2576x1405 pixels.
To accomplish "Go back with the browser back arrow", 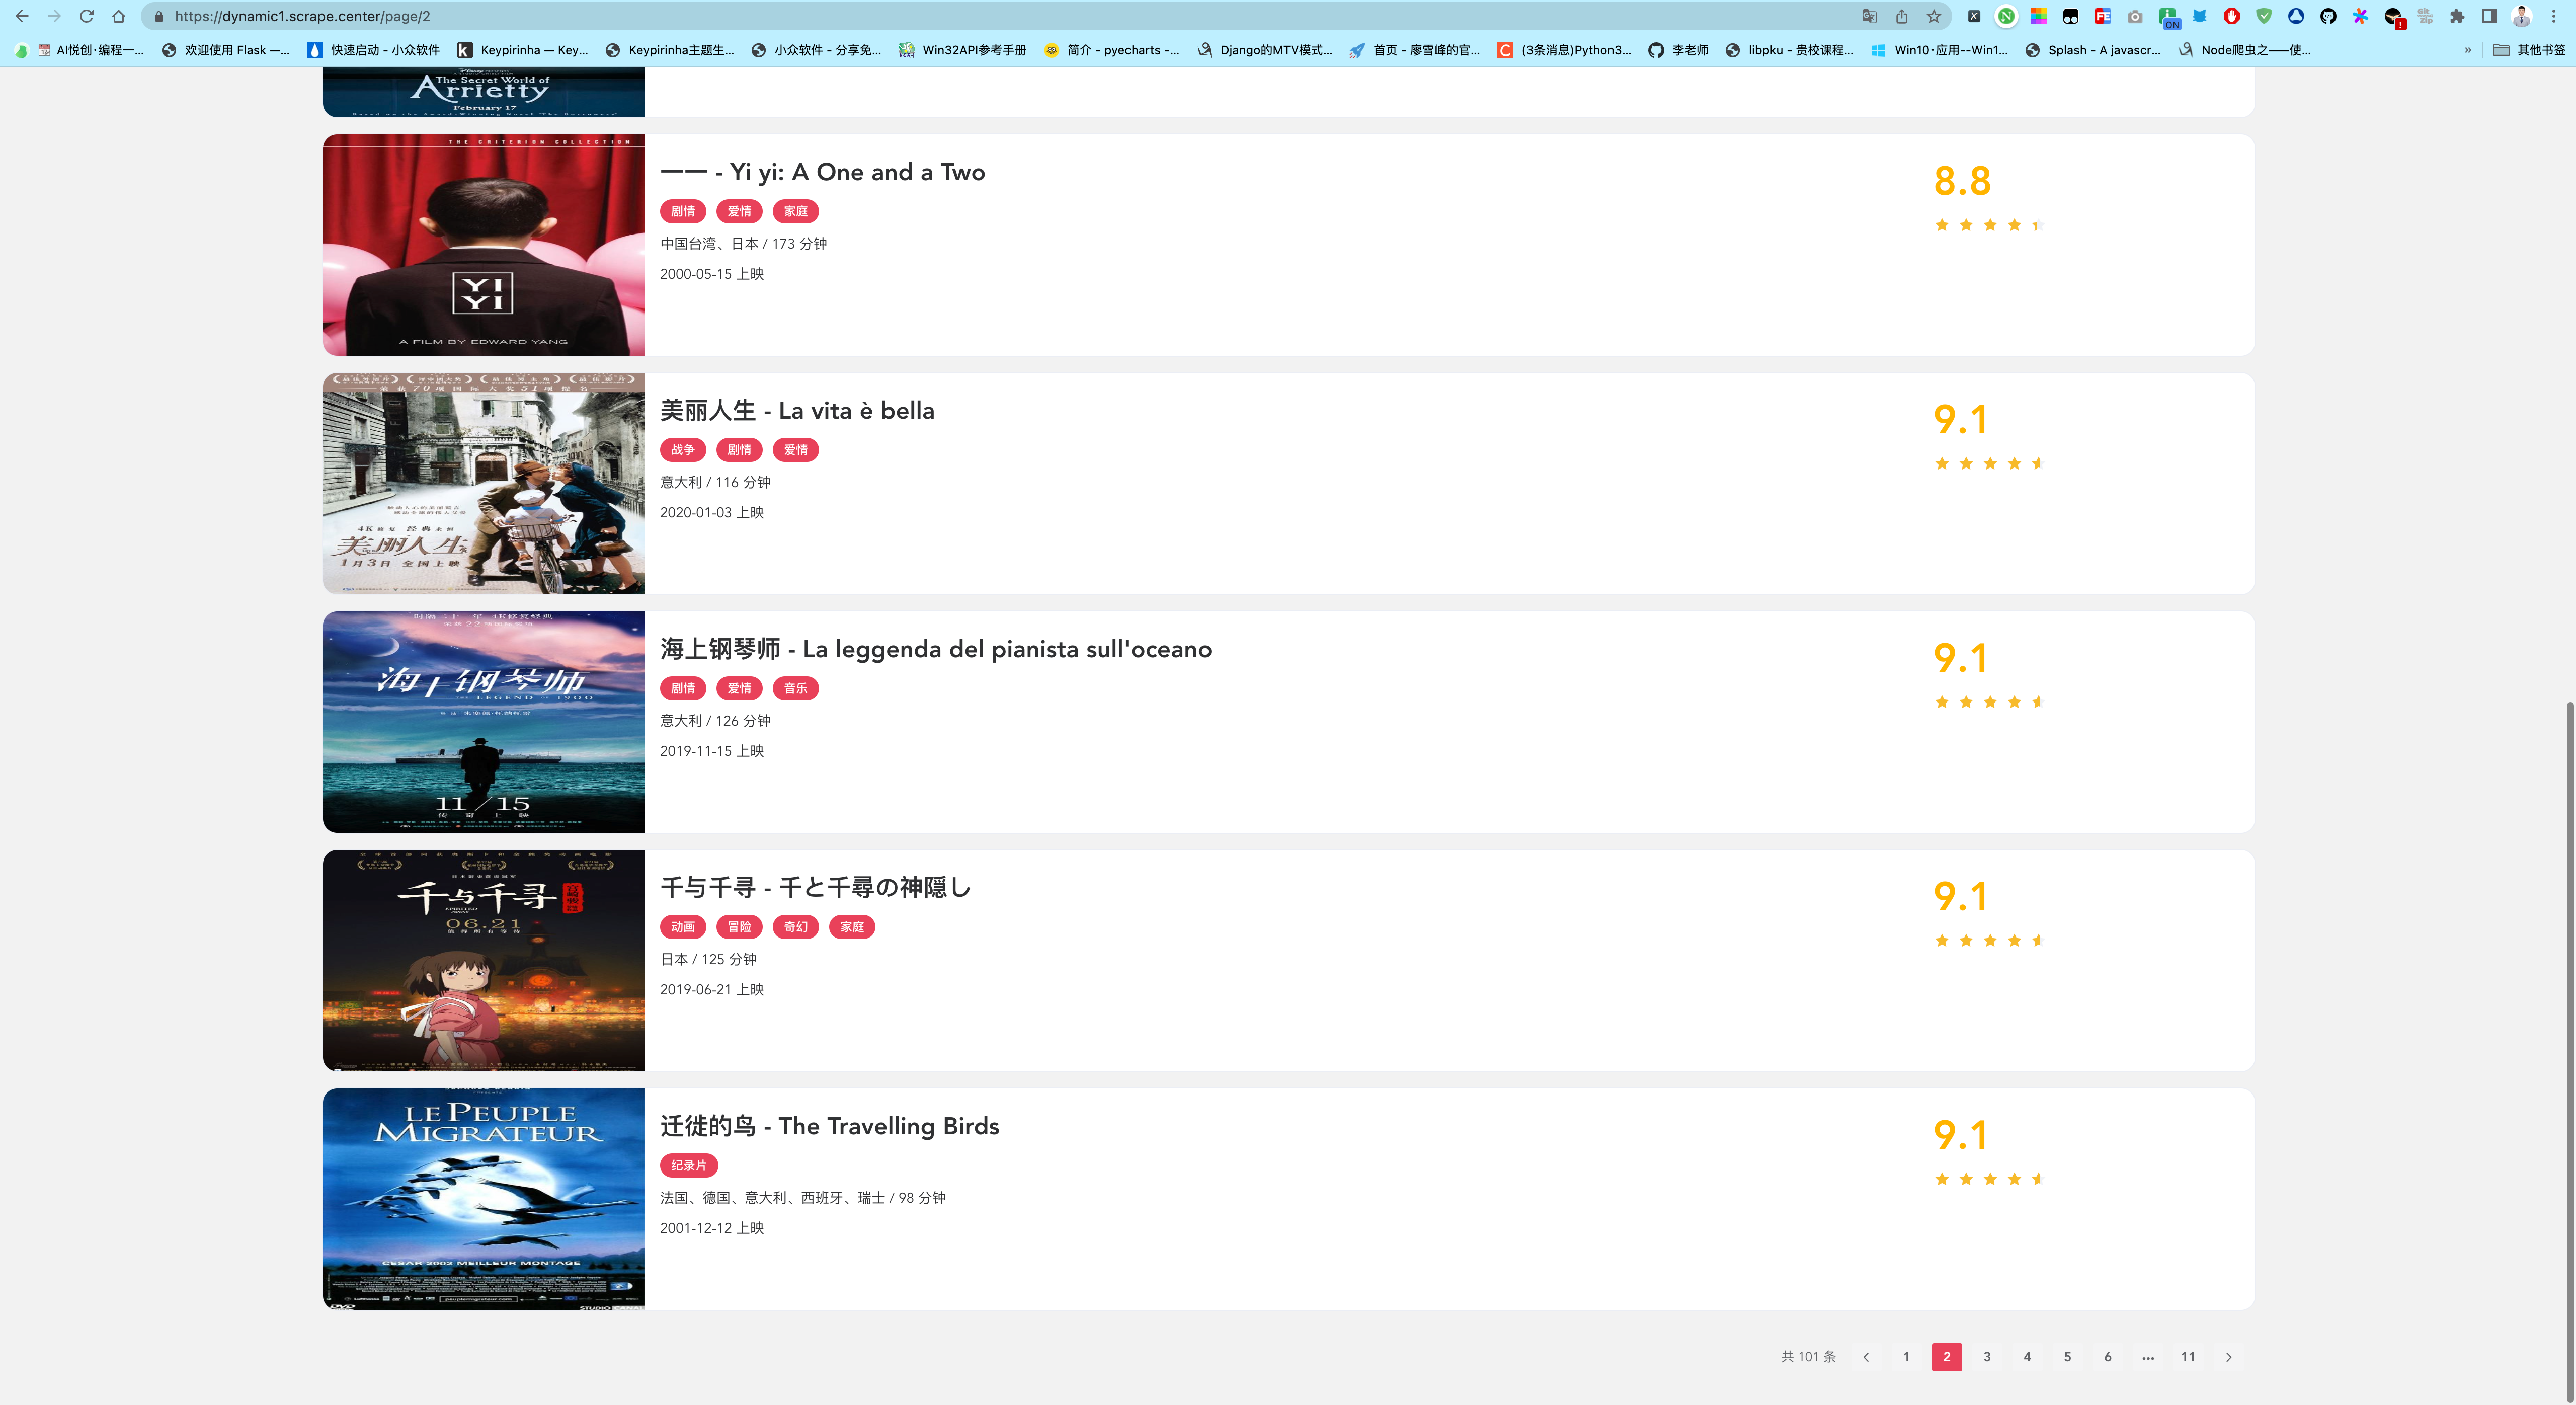I will click(x=22, y=16).
